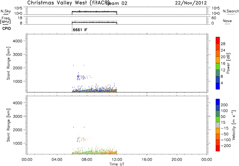Click the 'Power [dB]' colorbar title
Viewport: 239px width, 166px height.
(228, 63)
